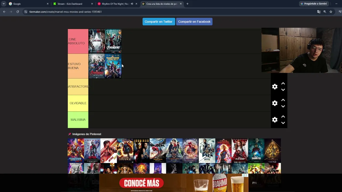Open a new browser tab

[187, 4]
